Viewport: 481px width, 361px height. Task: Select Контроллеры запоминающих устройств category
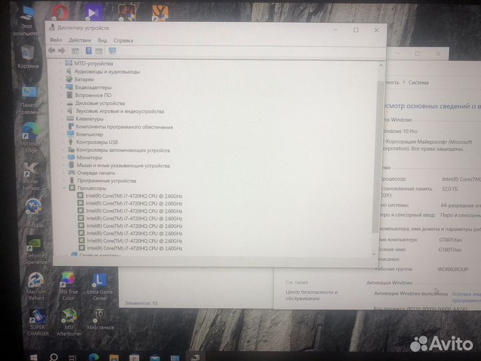[x=123, y=150]
